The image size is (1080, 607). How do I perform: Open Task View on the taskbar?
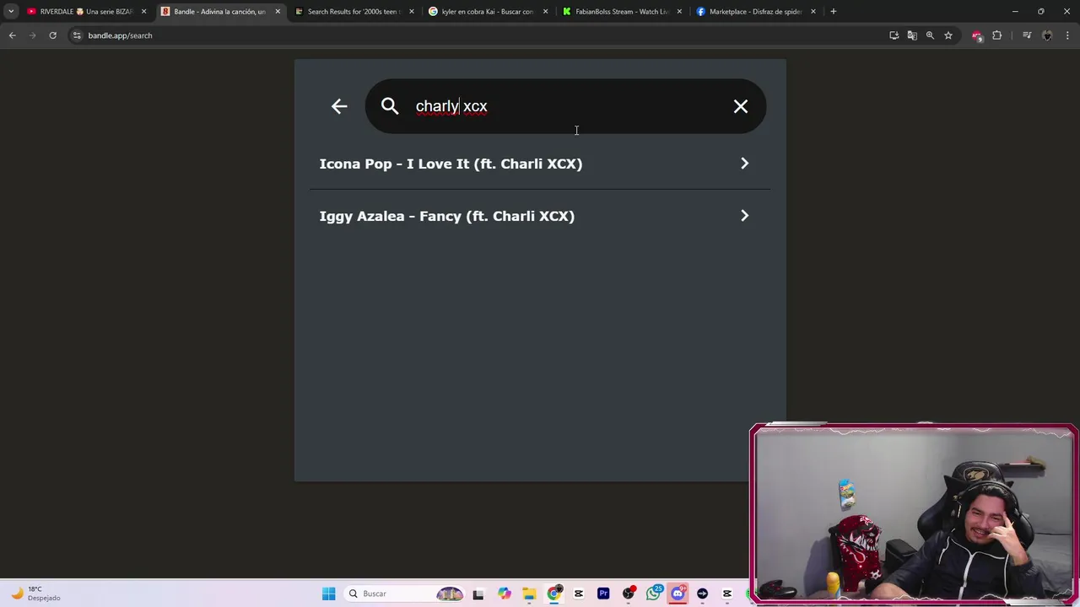[x=478, y=594]
